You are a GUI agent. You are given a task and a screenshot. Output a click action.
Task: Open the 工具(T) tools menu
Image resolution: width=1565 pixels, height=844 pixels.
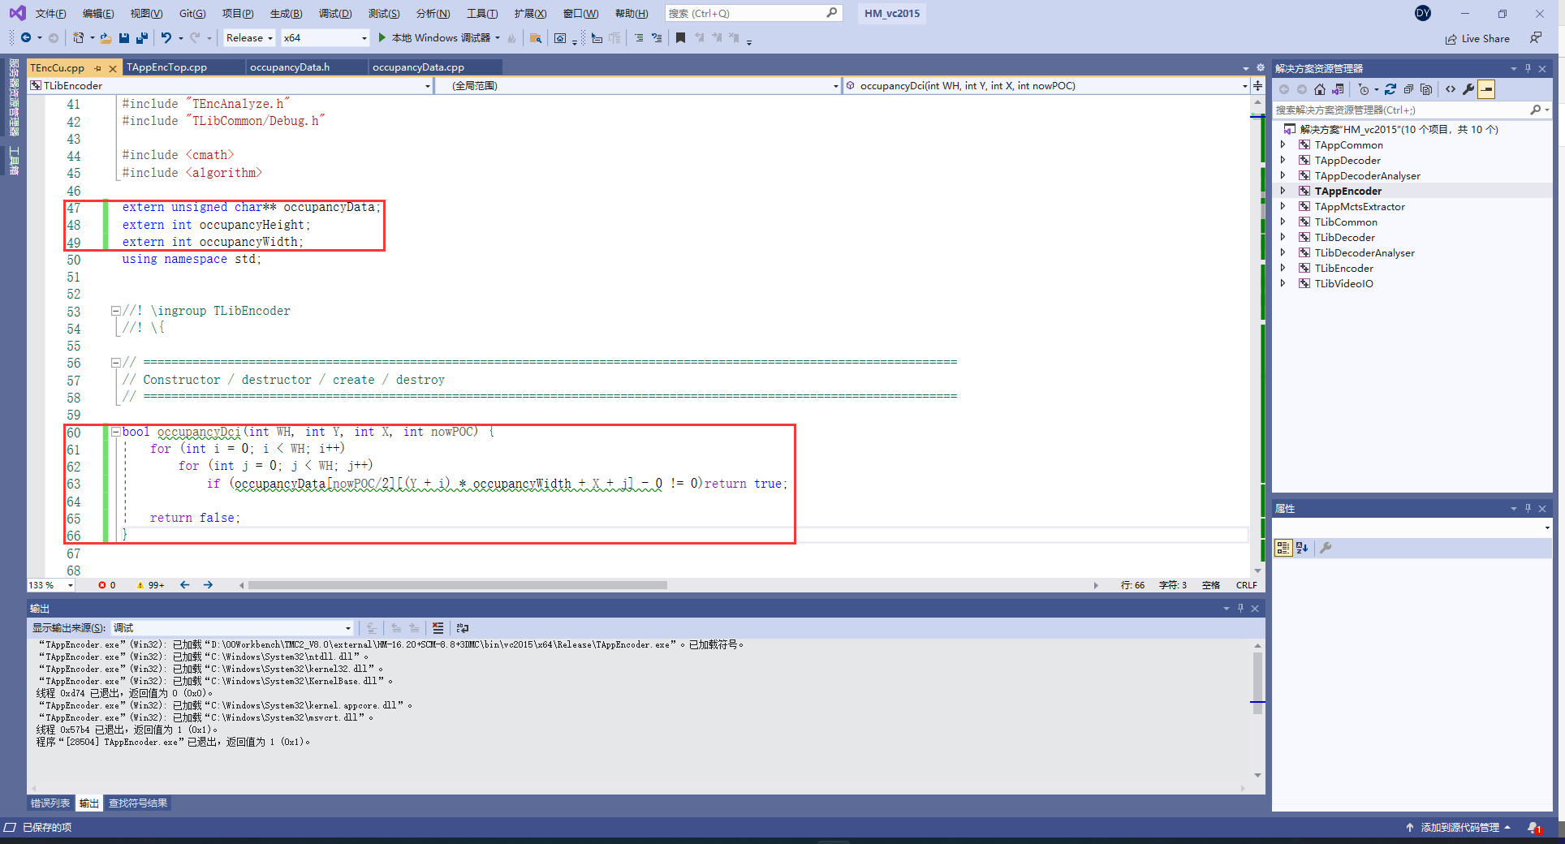(482, 13)
